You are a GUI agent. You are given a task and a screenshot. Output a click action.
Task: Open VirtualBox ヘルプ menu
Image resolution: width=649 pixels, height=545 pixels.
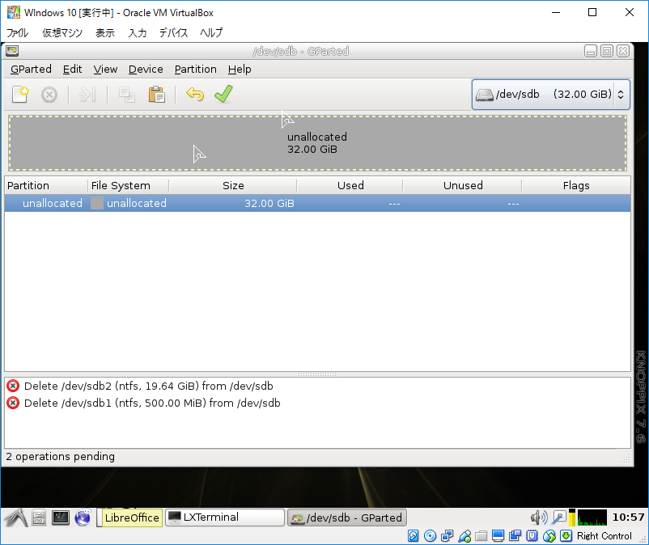[211, 32]
